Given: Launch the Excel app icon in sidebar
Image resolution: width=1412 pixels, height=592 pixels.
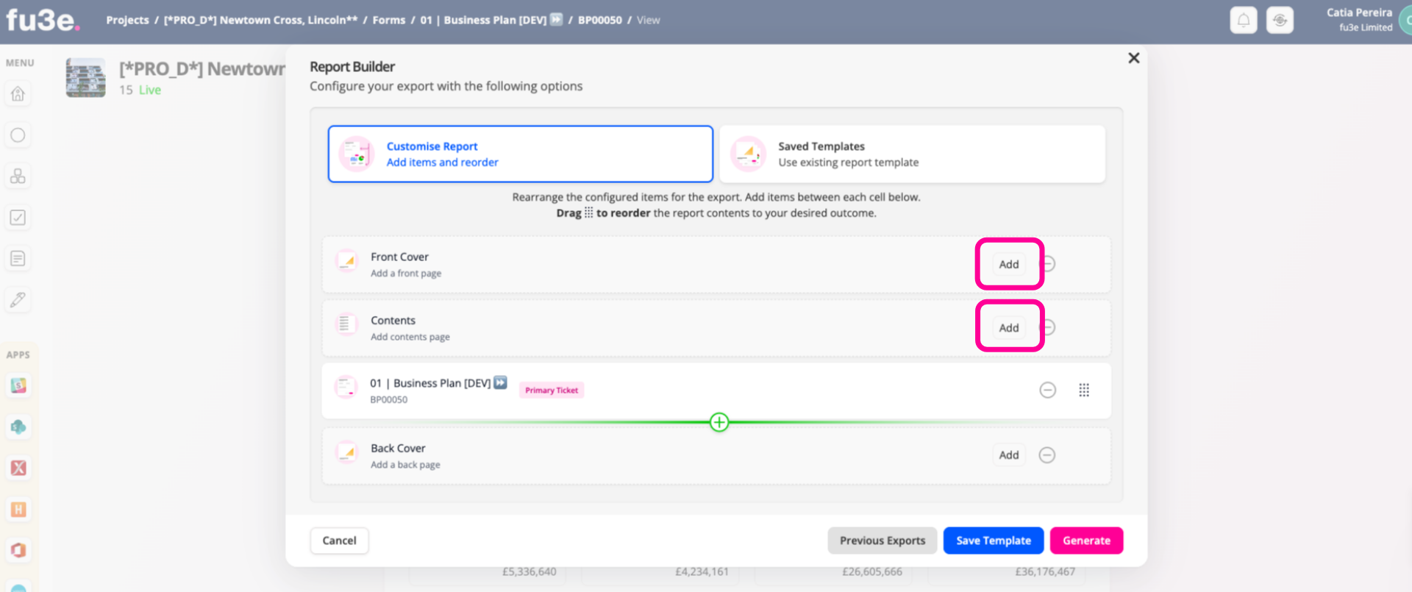Looking at the screenshot, I should 18,468.
